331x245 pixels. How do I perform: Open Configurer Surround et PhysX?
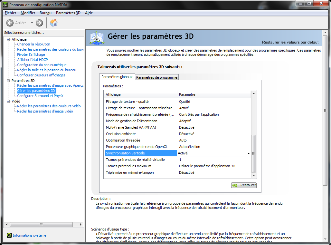click(x=40, y=96)
